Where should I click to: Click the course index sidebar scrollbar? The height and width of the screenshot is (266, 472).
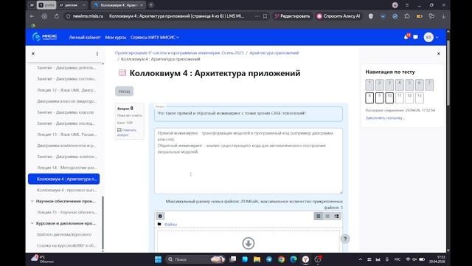tap(103, 222)
